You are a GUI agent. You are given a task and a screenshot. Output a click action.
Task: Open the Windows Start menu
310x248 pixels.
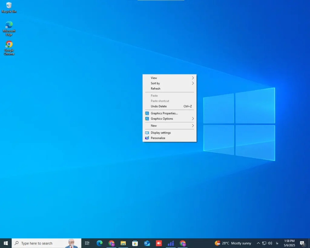pos(6,243)
